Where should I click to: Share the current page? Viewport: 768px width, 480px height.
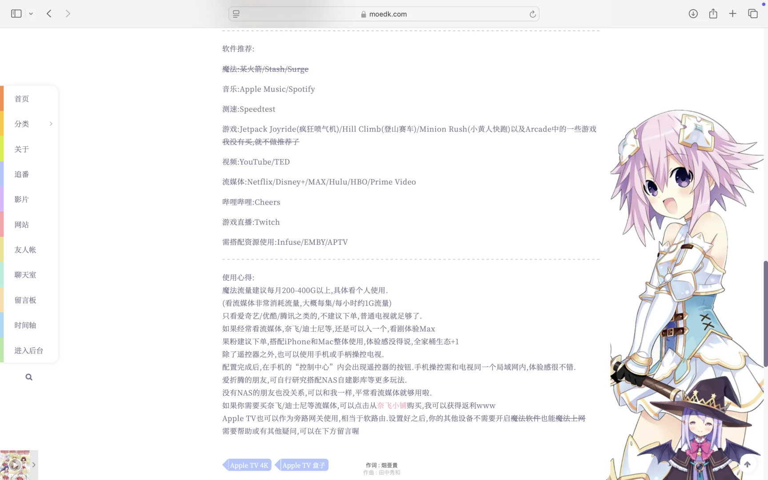[713, 13]
